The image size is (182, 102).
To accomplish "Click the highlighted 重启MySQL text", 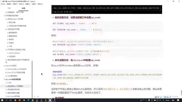I will click(61, 84).
